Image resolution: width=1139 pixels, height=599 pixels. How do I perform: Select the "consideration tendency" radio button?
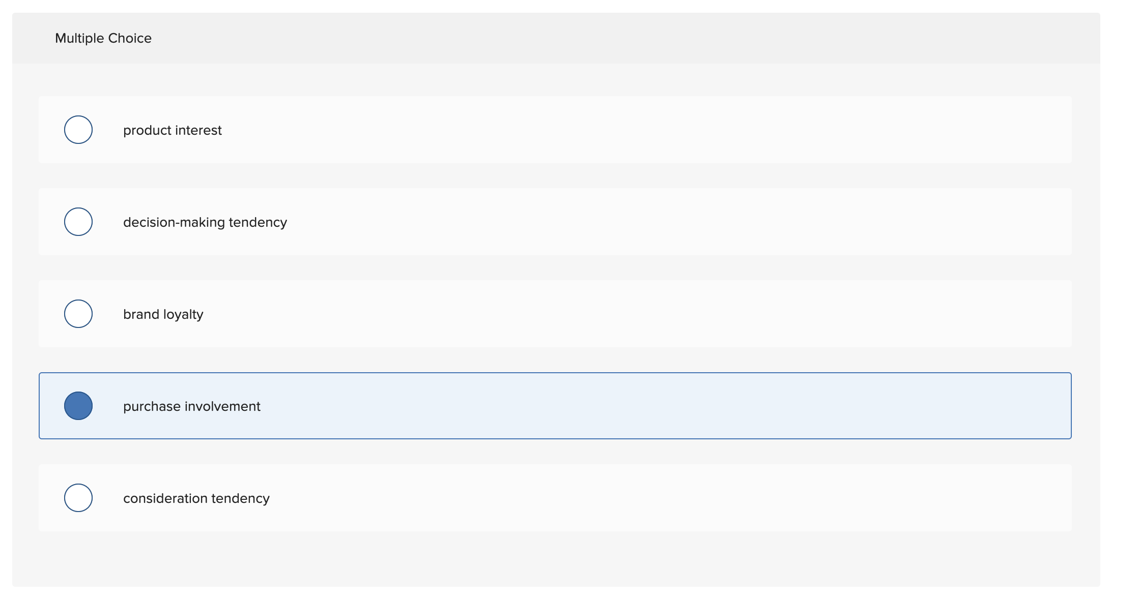(x=78, y=498)
